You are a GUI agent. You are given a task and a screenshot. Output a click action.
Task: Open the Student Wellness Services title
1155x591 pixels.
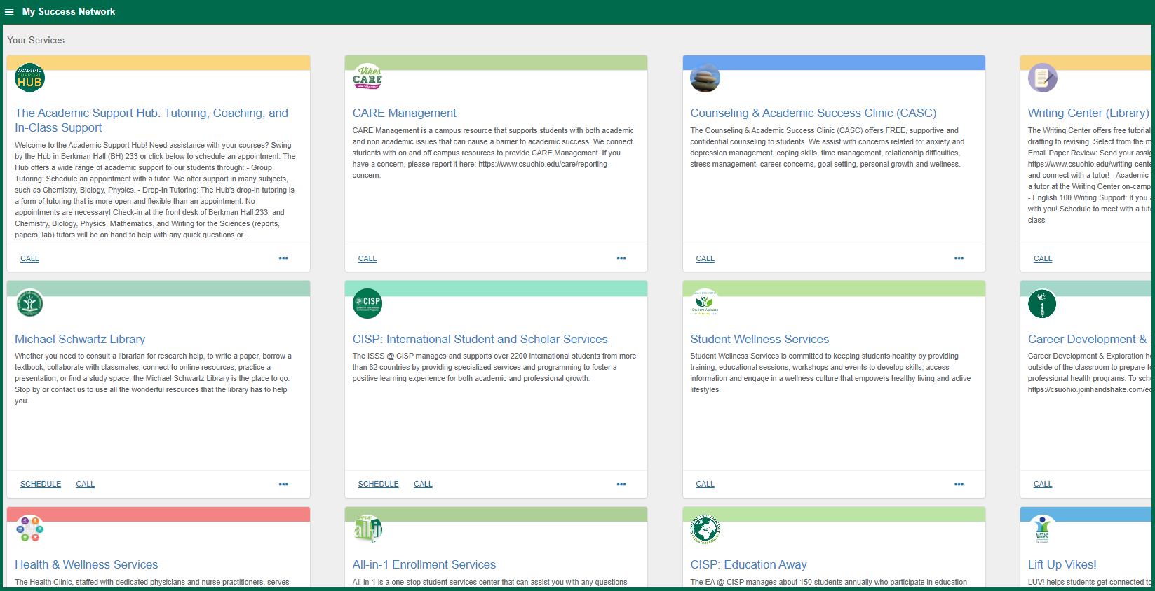[759, 339]
